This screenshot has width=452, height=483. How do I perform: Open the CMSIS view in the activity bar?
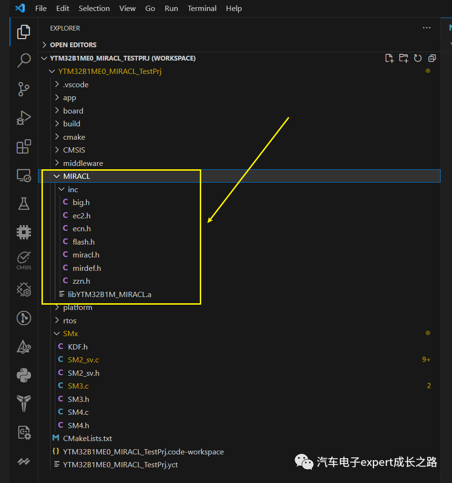[x=24, y=261]
